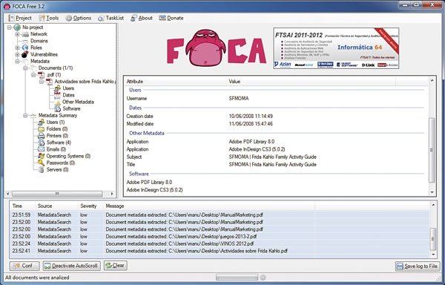Open the About menu
The image size is (445, 285).
pyautogui.click(x=142, y=18)
